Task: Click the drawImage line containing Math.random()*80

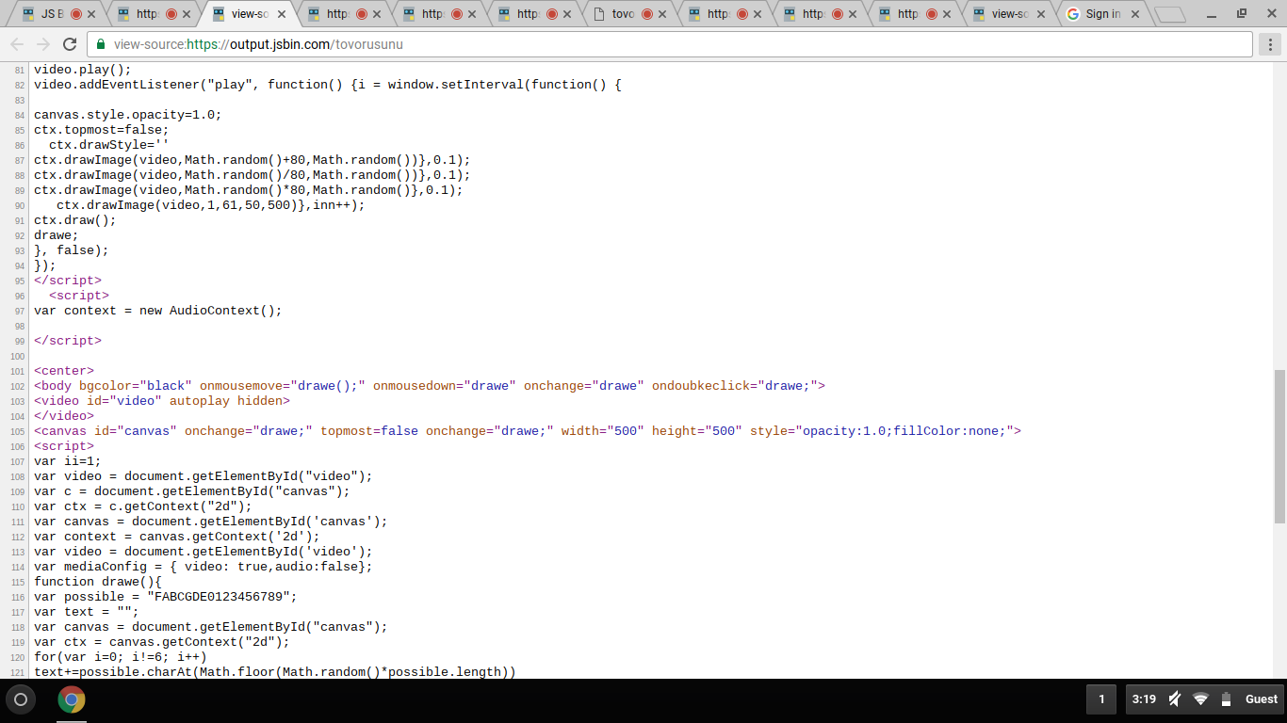Action: pos(249,190)
